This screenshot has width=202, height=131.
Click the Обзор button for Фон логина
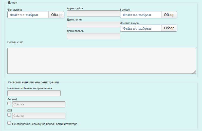[x=56, y=15]
